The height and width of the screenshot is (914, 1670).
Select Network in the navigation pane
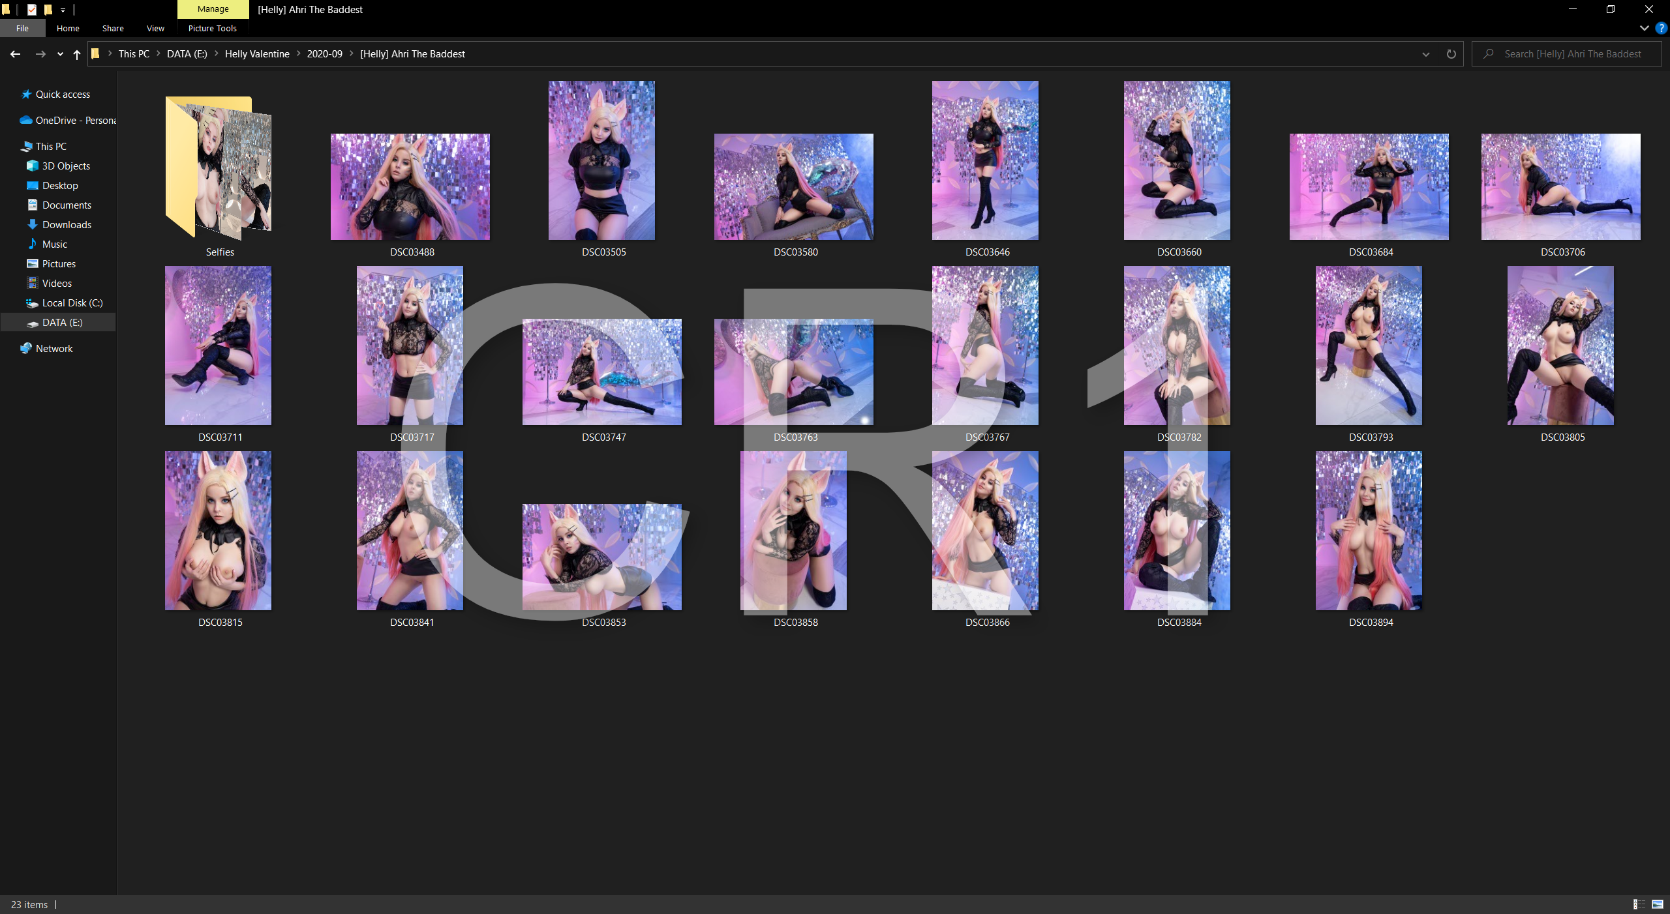[x=54, y=348]
